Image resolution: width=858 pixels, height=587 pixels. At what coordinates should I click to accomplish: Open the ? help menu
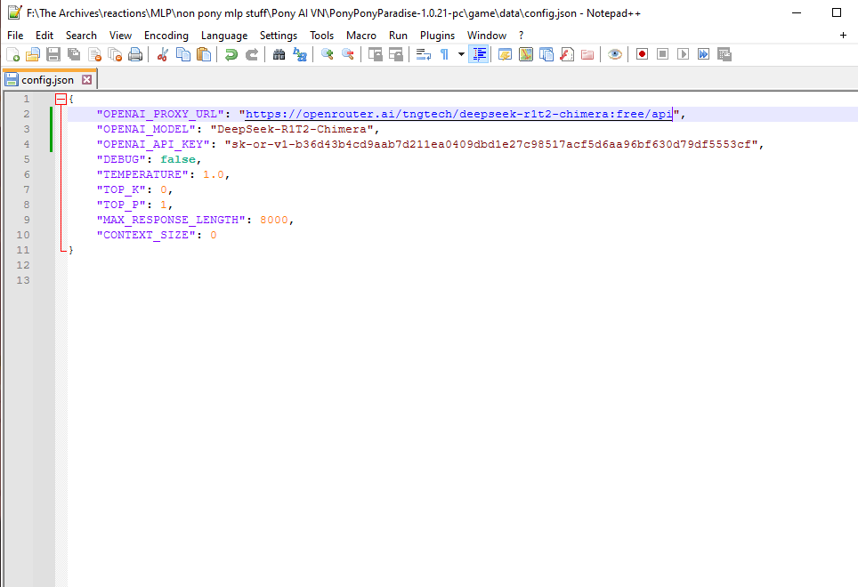tap(521, 35)
